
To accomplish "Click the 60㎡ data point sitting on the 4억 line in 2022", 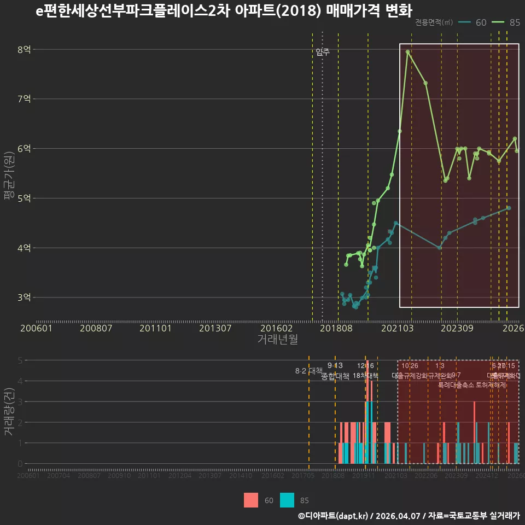I will (x=440, y=248).
